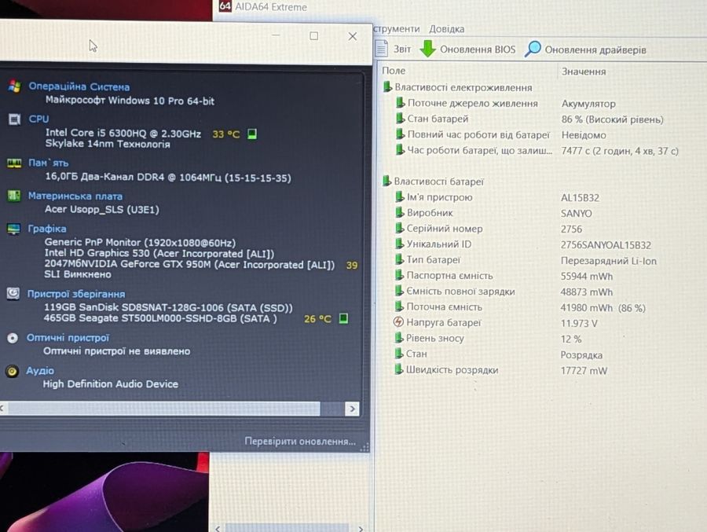Select the AL15B32 device name value
Screen dimensions: 707x532
(580, 198)
